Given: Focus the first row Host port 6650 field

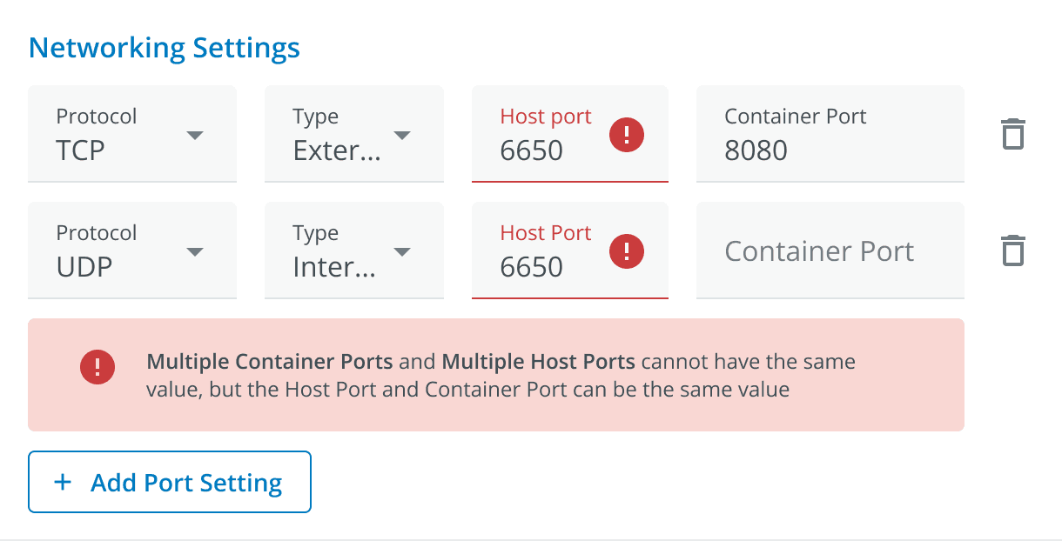Looking at the screenshot, I should tap(570, 134).
